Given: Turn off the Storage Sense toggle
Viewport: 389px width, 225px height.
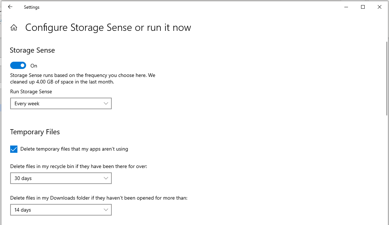Looking at the screenshot, I should [x=18, y=65].
